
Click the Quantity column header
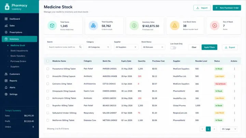[142, 61]
